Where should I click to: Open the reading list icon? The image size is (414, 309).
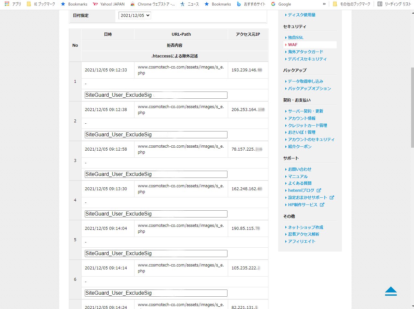click(380, 4)
